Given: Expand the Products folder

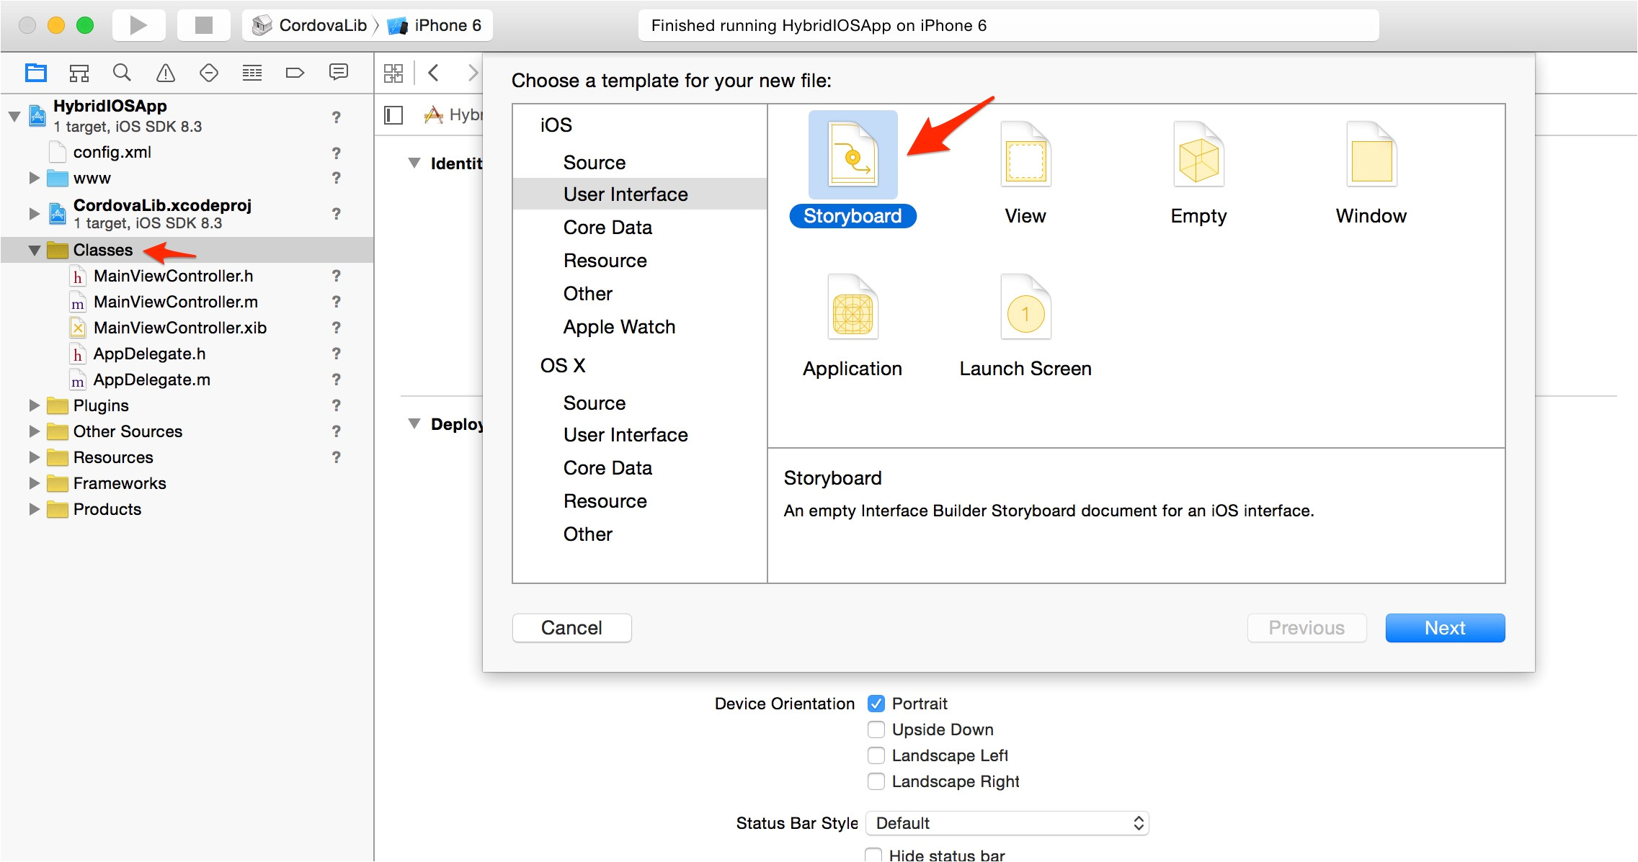Looking at the screenshot, I should click(34, 509).
